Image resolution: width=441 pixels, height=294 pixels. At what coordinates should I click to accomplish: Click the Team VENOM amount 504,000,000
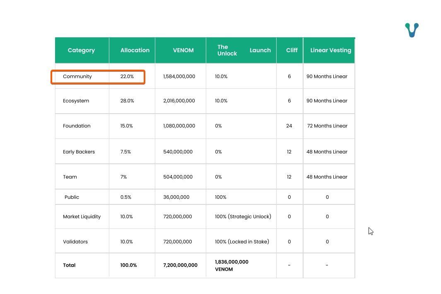[178, 177]
